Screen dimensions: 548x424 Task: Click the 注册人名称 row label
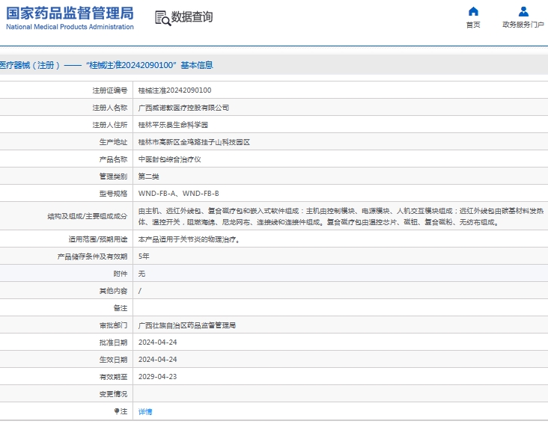click(x=110, y=108)
